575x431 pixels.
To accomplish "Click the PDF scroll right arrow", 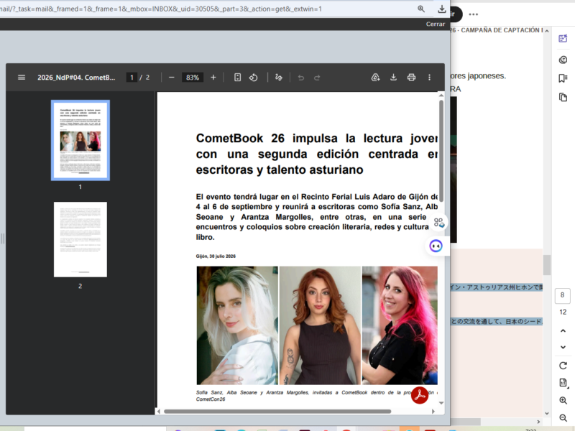I will tap(433, 411).
